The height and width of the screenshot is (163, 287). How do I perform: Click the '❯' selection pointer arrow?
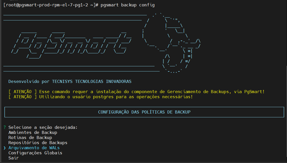pyautogui.click(x=5, y=148)
